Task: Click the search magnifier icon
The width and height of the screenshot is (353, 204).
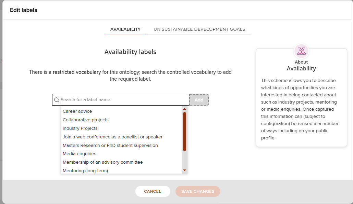Action: [57, 100]
